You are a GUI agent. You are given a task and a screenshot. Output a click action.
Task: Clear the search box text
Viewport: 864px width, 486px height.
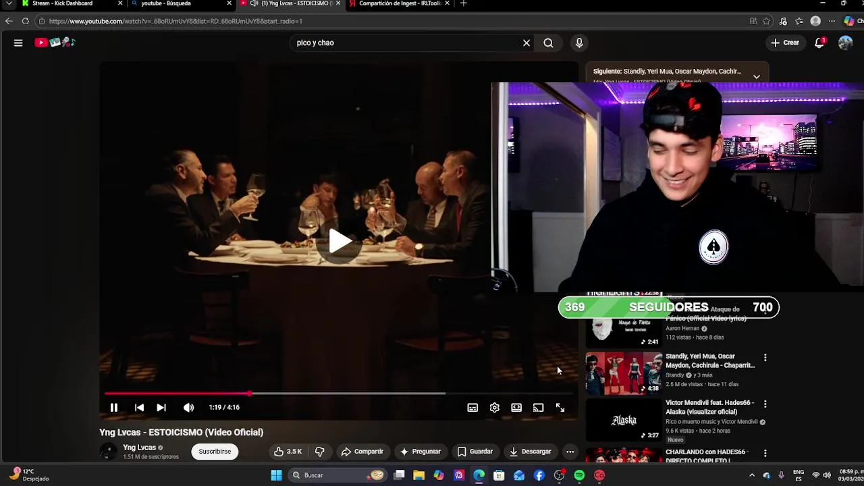[526, 43]
